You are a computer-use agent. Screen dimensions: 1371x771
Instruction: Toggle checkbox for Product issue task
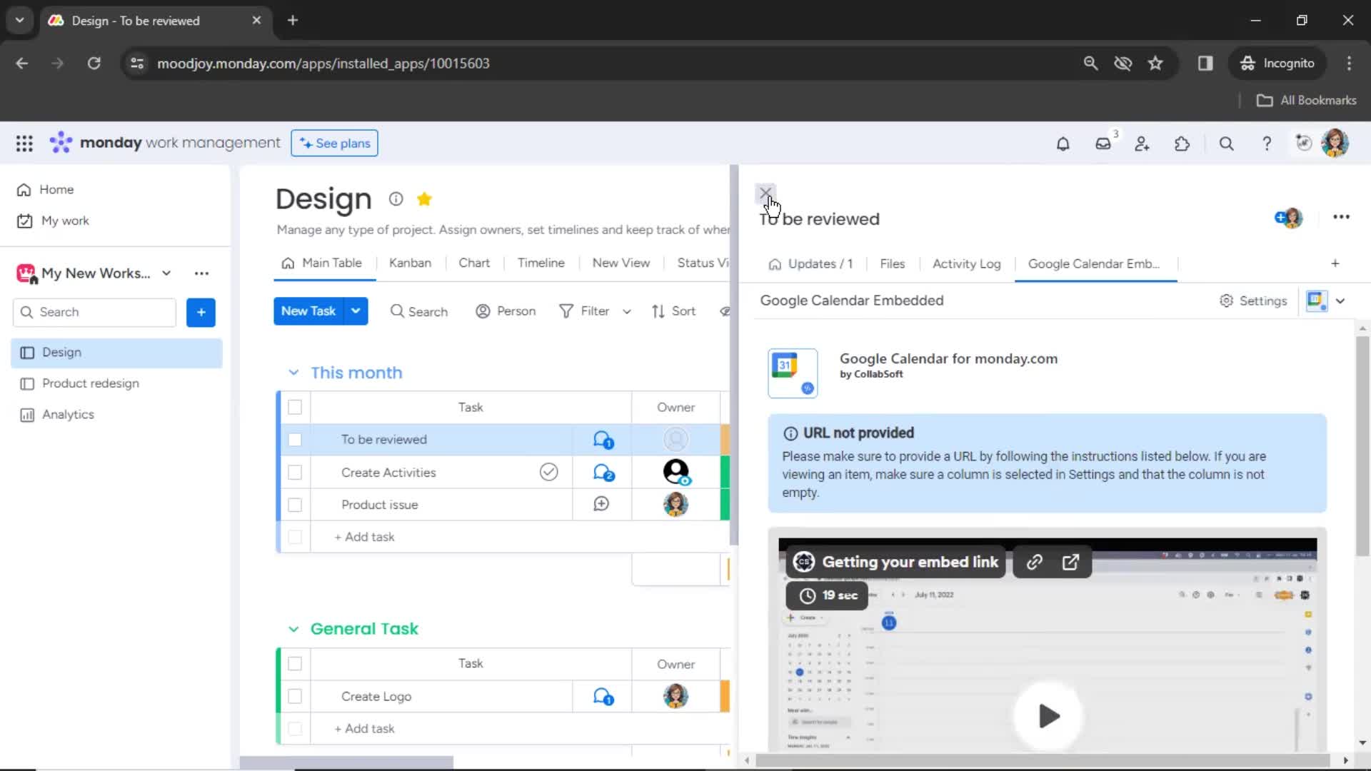(x=295, y=505)
